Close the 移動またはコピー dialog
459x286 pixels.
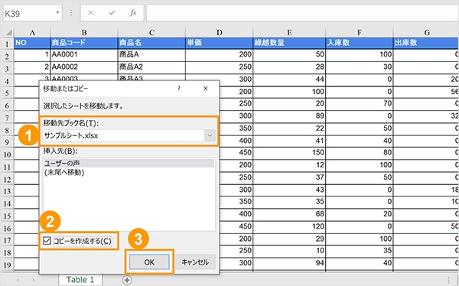click(x=206, y=89)
